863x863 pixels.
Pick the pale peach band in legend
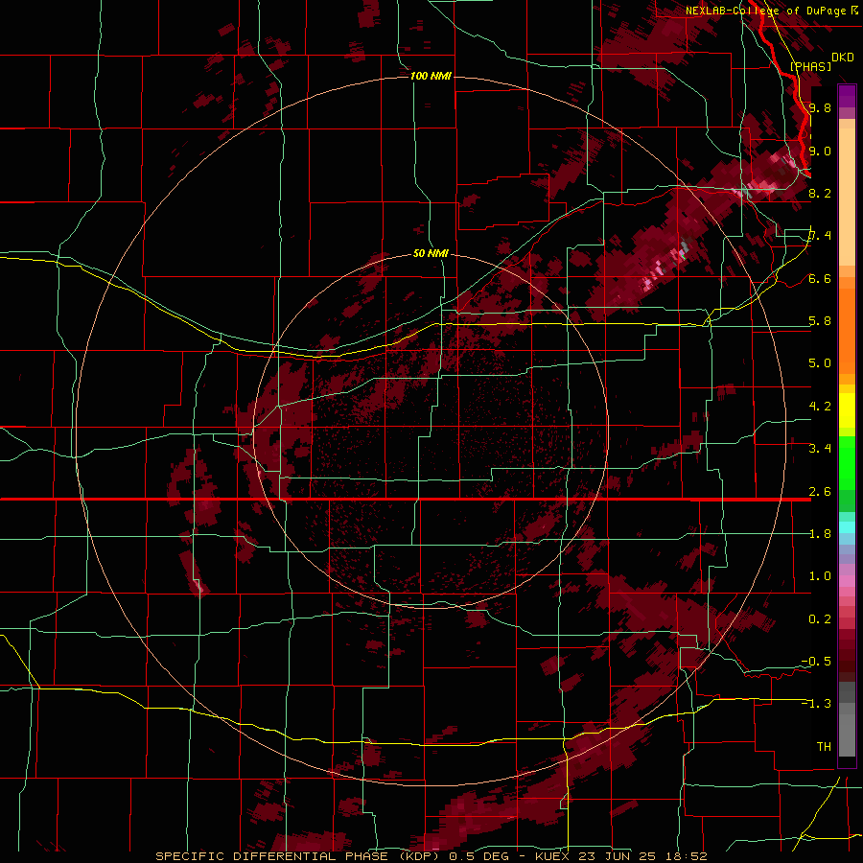(x=847, y=197)
